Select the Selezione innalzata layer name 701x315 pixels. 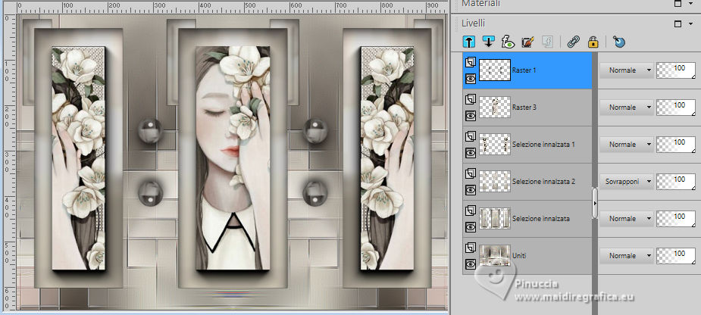pyautogui.click(x=541, y=219)
